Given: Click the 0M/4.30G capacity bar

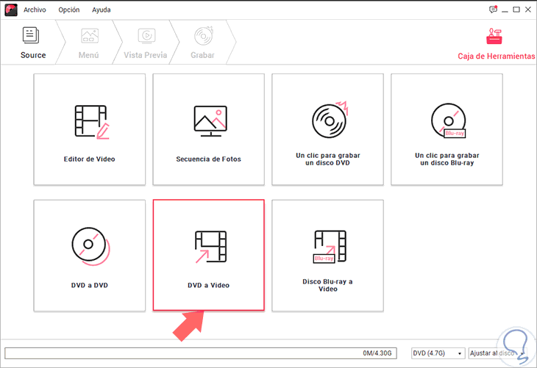Looking at the screenshot, I should pyautogui.click(x=201, y=353).
